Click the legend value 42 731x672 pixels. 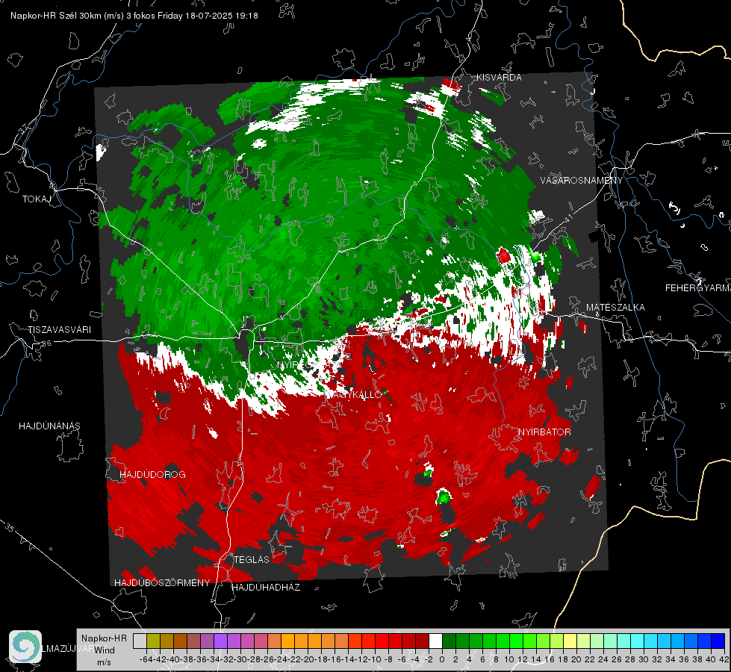point(724,659)
